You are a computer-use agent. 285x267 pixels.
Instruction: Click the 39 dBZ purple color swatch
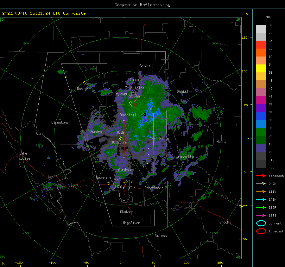tap(261, 108)
